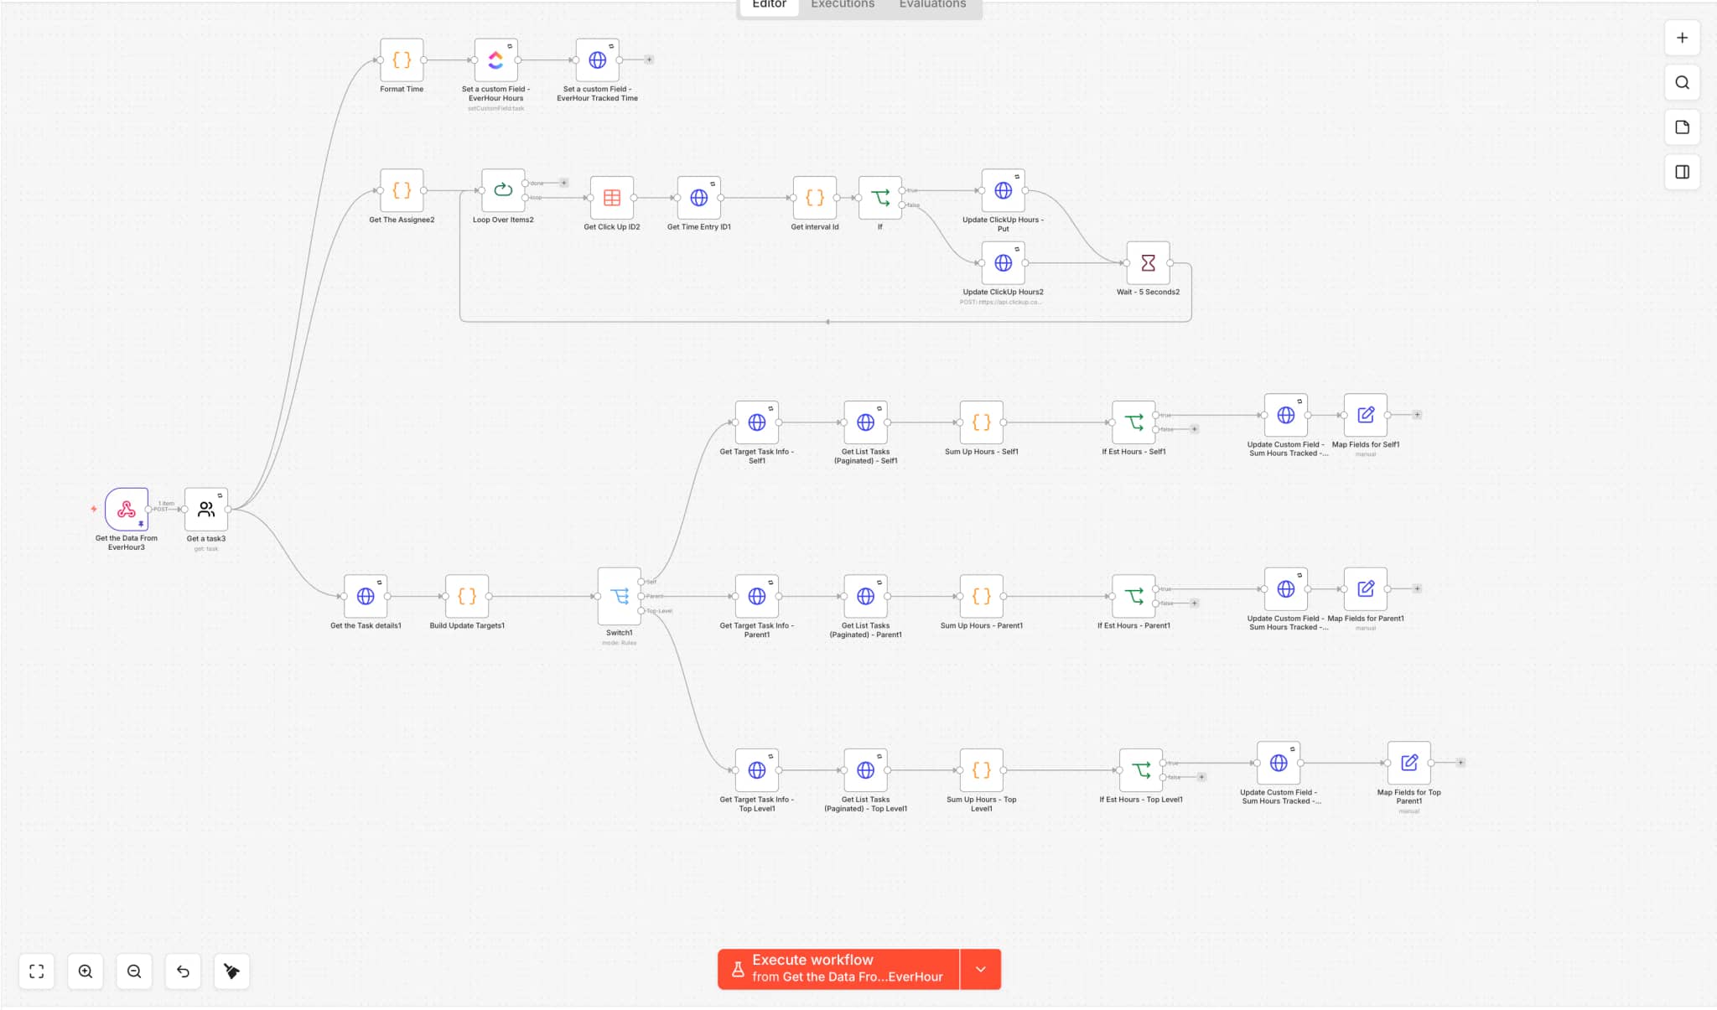The width and height of the screenshot is (1717, 1010).
Task: Open Update Custom Field node in Self1 row
Action: (x=1285, y=415)
